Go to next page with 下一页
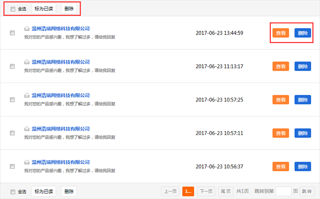This screenshot has height=199, width=320. [206, 192]
